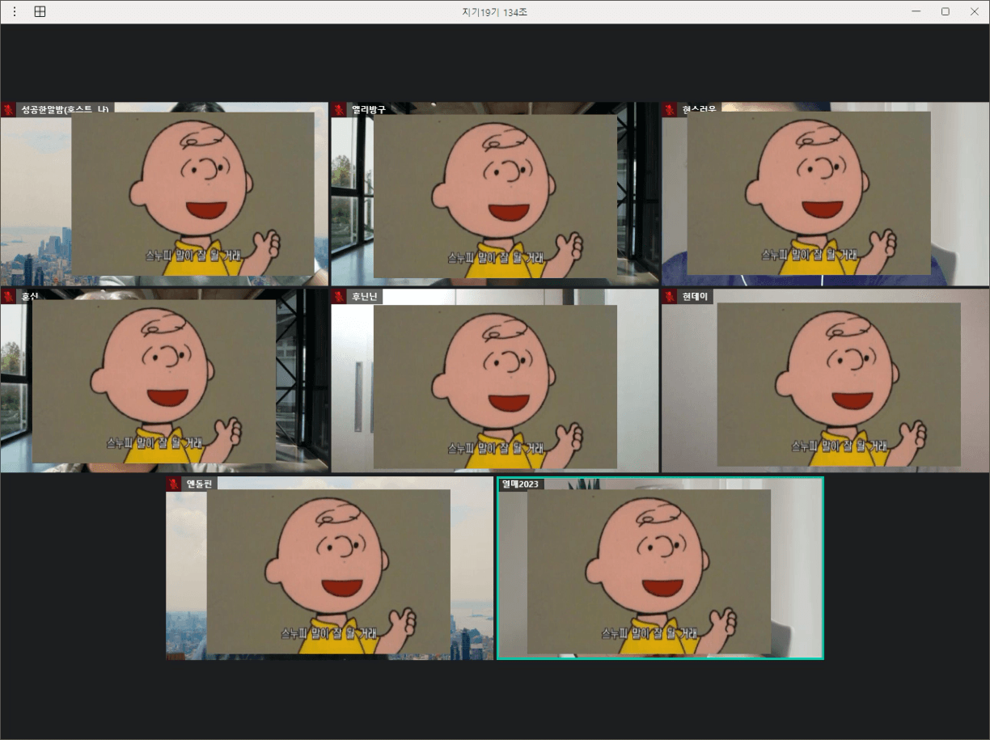The height and width of the screenshot is (740, 990).
Task: Select the 후닌닌 video tile
Action: pyautogui.click(x=495, y=381)
